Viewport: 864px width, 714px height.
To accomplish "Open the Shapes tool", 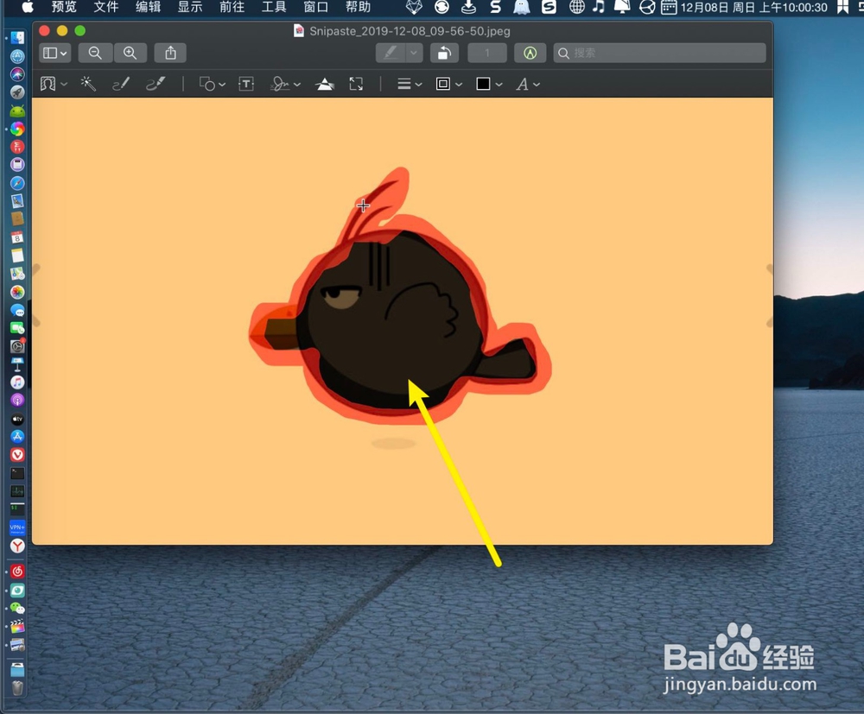I will [207, 84].
